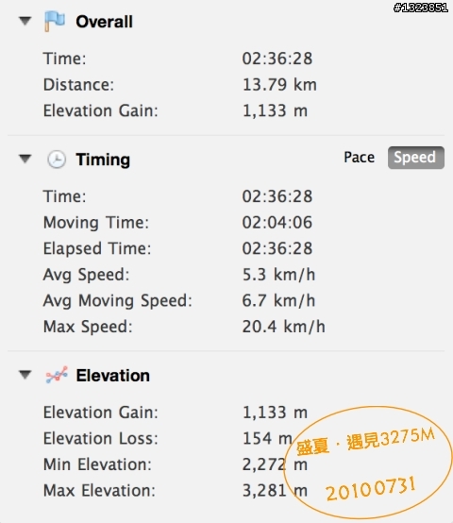This screenshot has width=453, height=523.
Task: Click the Max Speed 20.4 km/h value
Action: 284,327
